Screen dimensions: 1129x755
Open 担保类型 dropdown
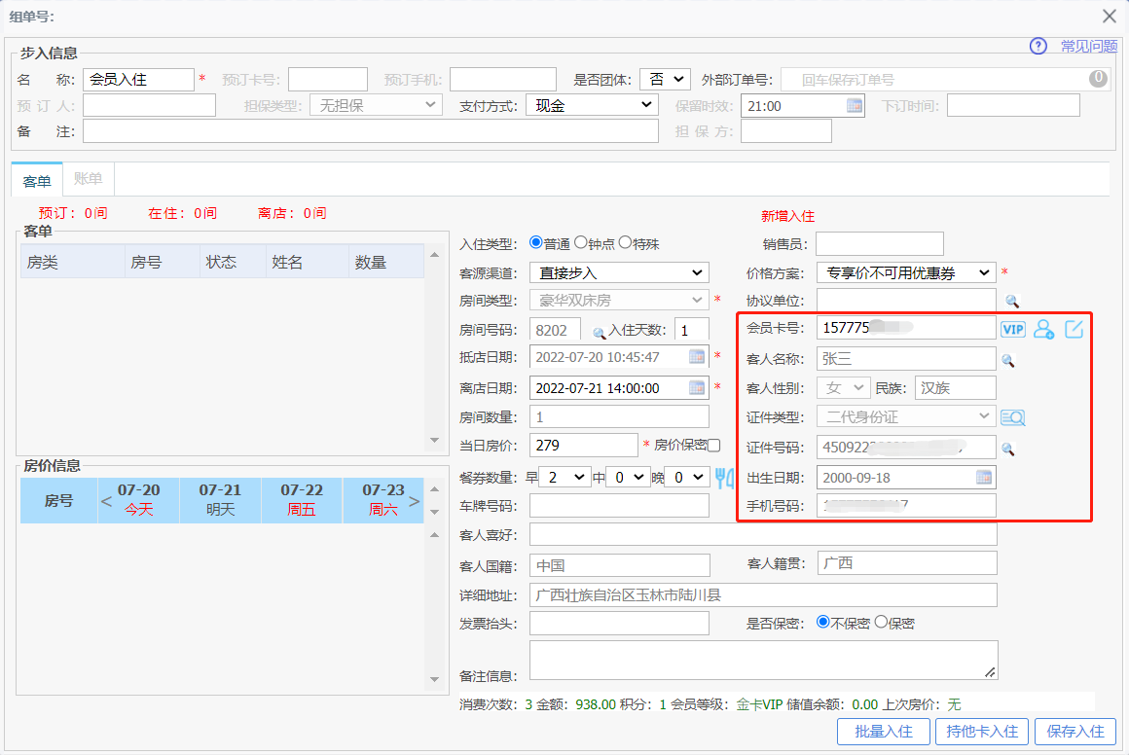[375, 106]
